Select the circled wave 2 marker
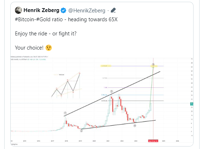This screenshot has width=201, height=149. point(81,131)
